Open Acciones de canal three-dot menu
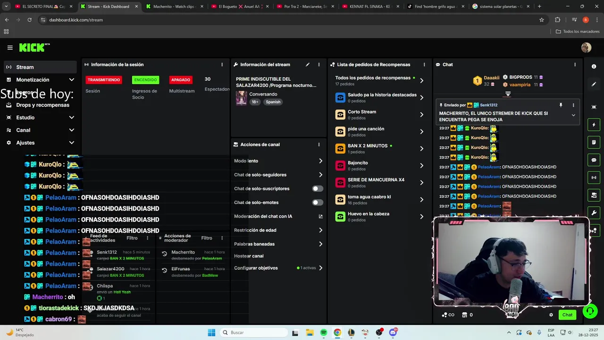The width and height of the screenshot is (604, 340). [x=319, y=144]
